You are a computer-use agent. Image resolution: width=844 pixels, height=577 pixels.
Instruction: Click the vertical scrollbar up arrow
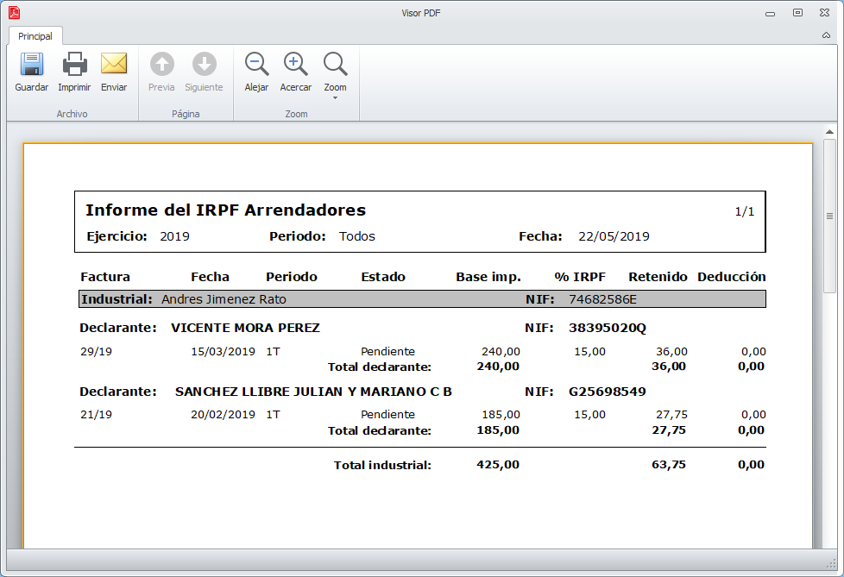point(829,130)
